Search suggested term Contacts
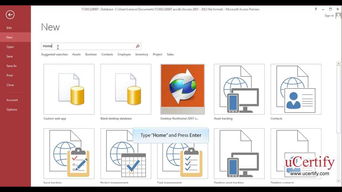Viewport: 342px width, 192px height. click(107, 54)
